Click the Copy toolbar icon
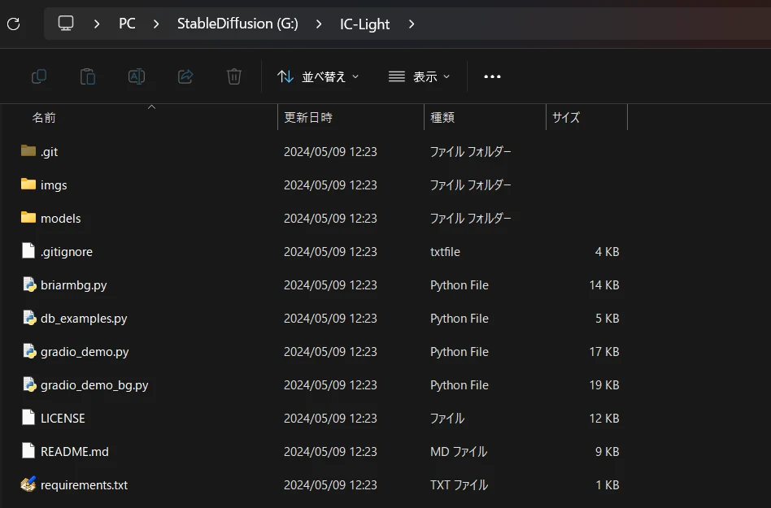 (39, 76)
